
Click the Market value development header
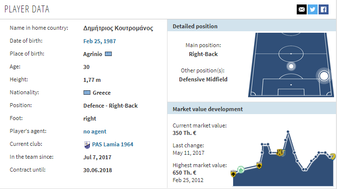click(x=252, y=109)
